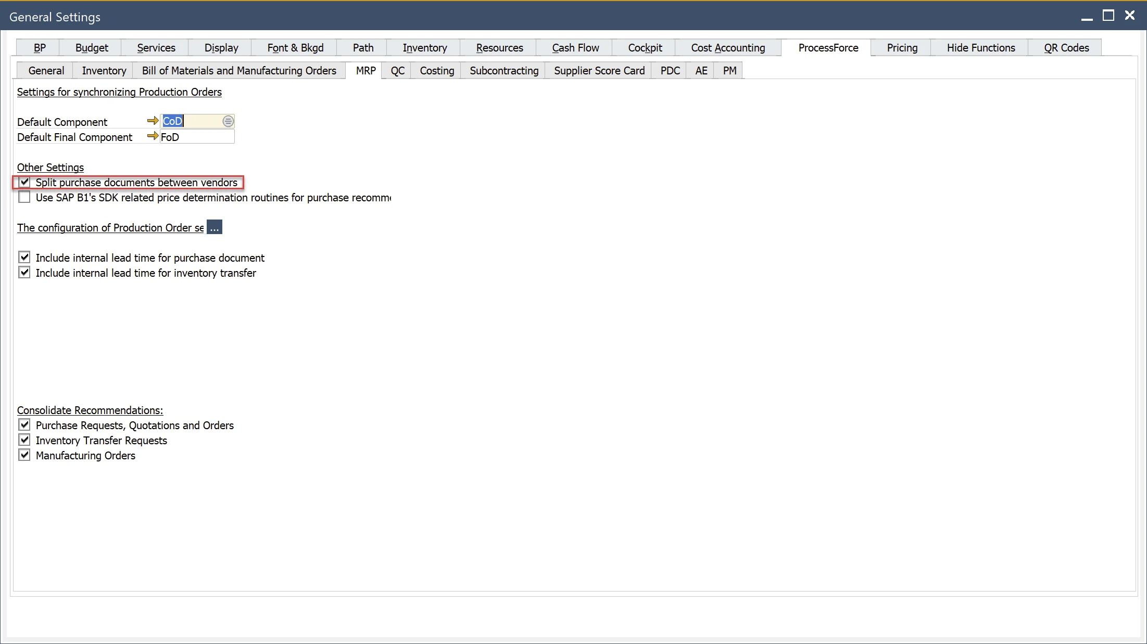The height and width of the screenshot is (644, 1147).
Task: Open the Default Component choose-from-list icon
Action: tap(228, 121)
